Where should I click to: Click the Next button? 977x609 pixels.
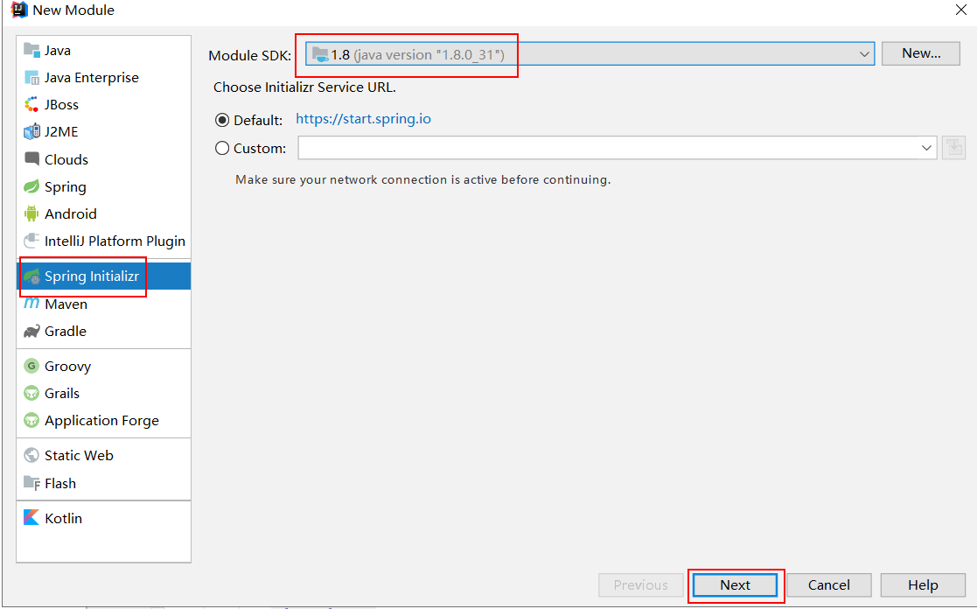(x=735, y=585)
